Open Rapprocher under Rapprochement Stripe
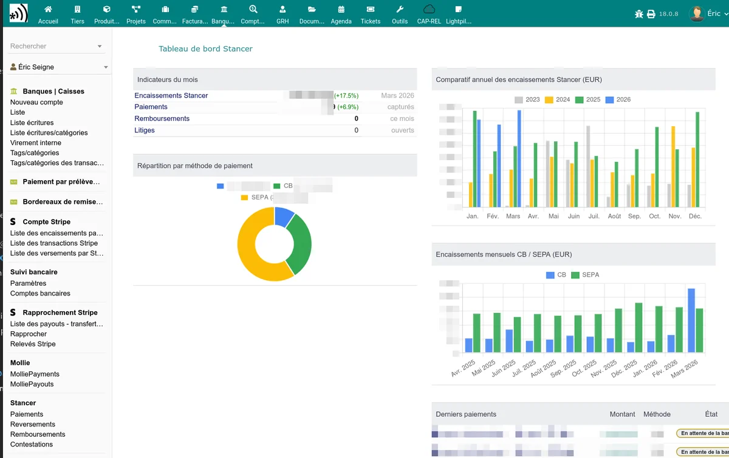Screen dimensions: 729x458 [29, 334]
